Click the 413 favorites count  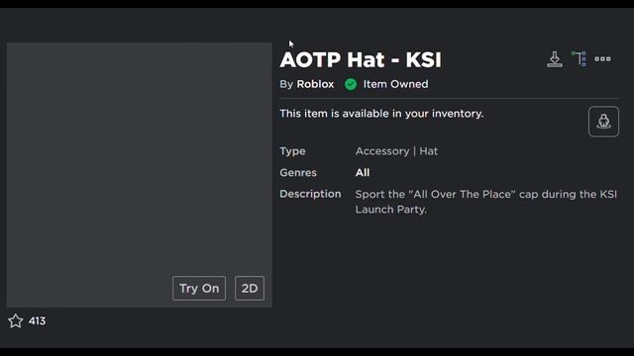click(37, 320)
